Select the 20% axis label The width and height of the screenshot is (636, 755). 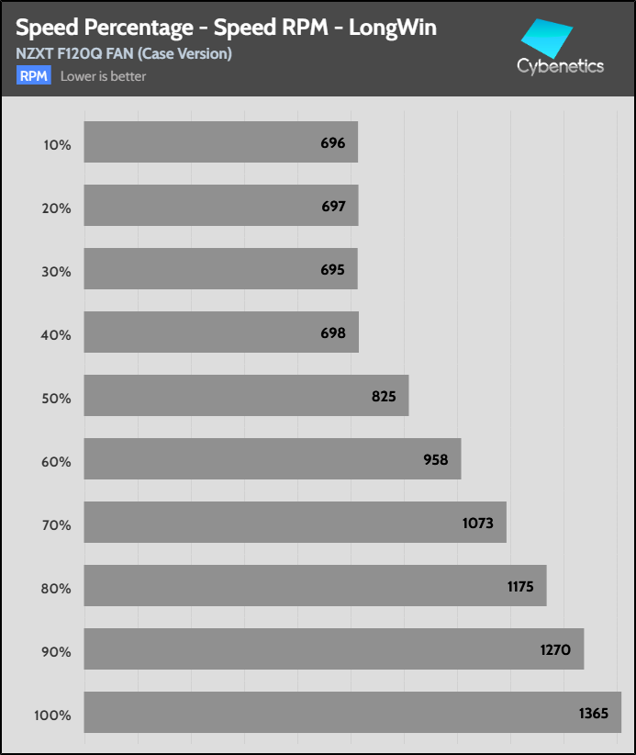tap(56, 208)
